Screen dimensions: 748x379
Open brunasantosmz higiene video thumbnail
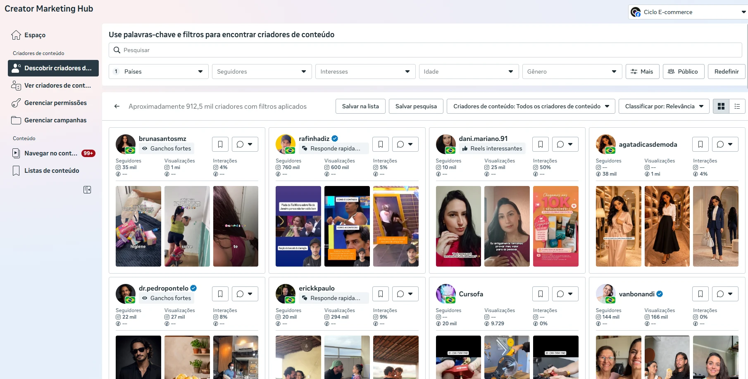138,226
